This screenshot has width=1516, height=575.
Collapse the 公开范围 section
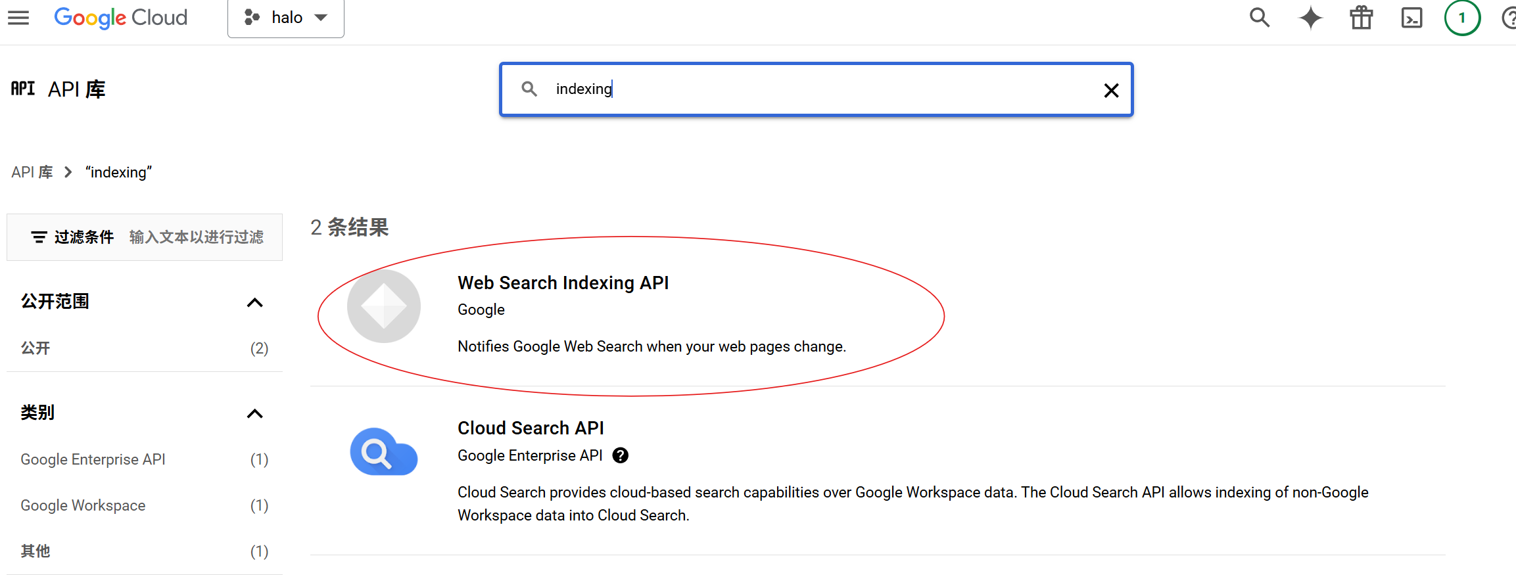(x=254, y=302)
